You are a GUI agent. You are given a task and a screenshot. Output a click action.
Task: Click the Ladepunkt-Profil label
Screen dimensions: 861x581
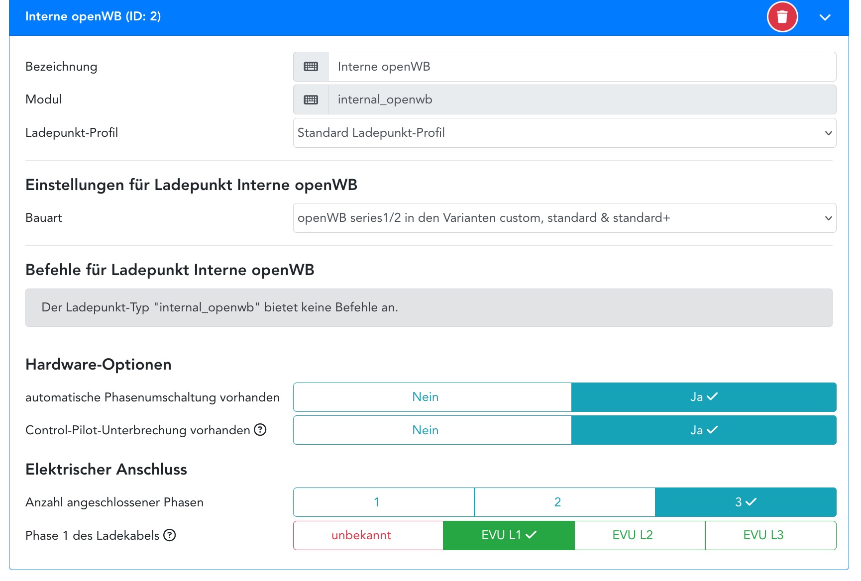pos(72,133)
